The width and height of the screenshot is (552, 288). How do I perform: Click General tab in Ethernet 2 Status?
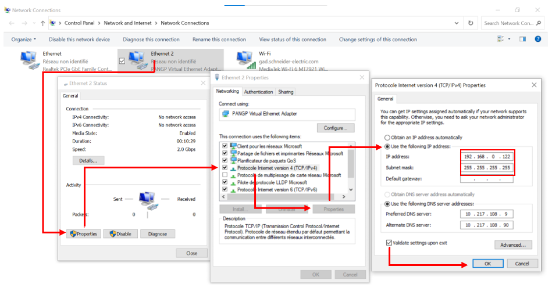70,96
